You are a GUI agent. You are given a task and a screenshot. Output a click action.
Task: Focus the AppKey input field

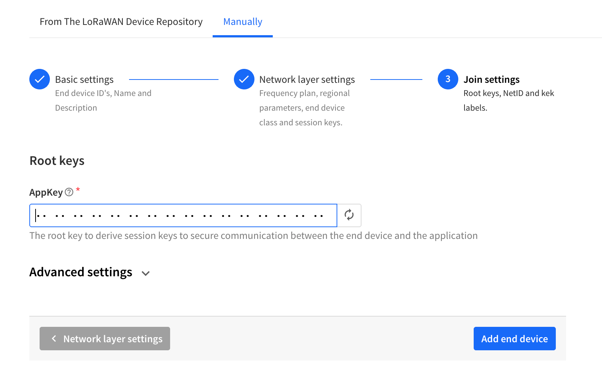tap(183, 215)
